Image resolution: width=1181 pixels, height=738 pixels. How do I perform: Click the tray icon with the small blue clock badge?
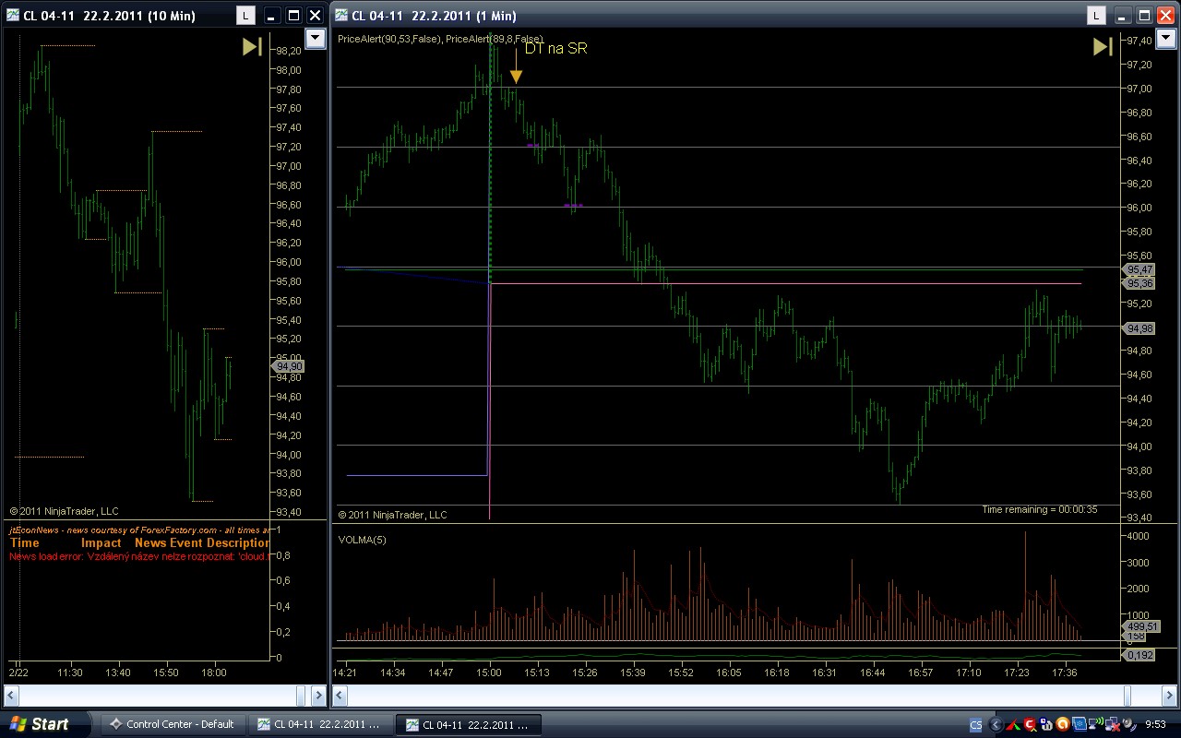click(x=1046, y=725)
